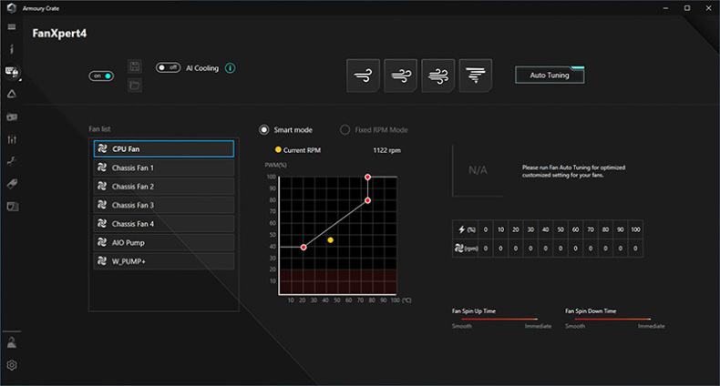Viewport: 720px width, 386px height.
Task: Click the '50' cell in power percent row
Action: (x=561, y=229)
